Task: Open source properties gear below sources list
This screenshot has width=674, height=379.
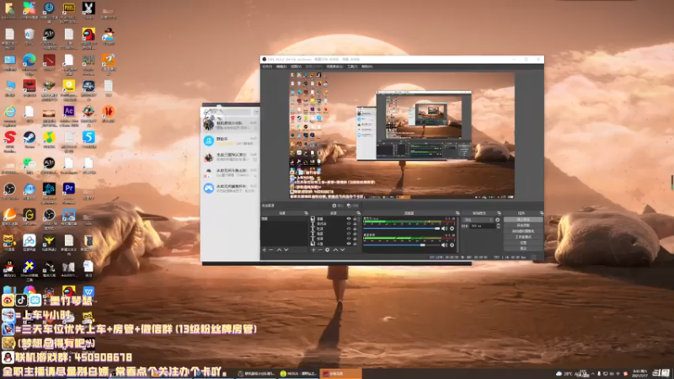Action: pos(327,249)
